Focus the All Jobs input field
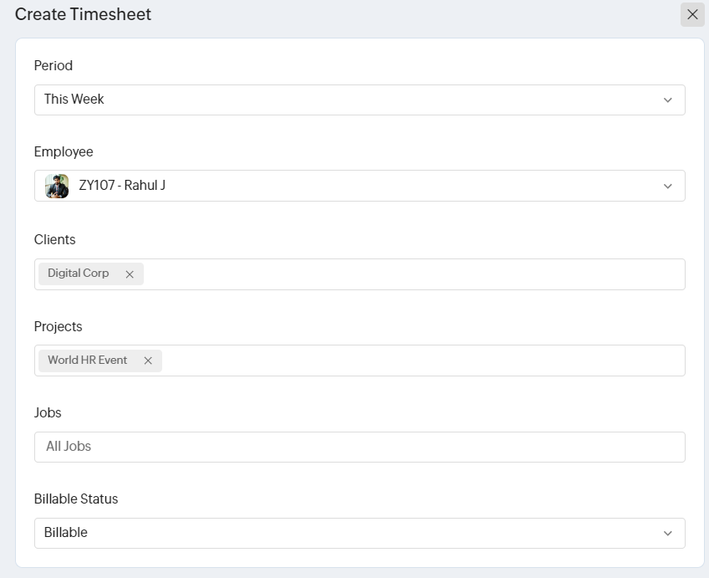The width and height of the screenshot is (709, 578). click(x=360, y=447)
